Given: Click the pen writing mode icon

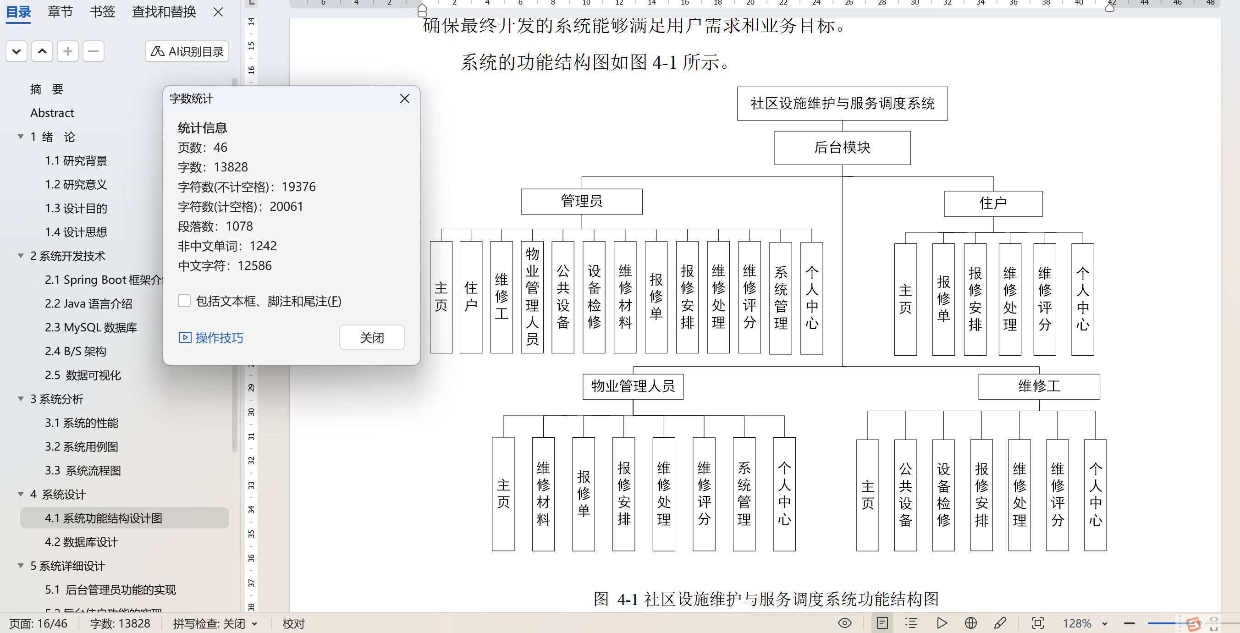Looking at the screenshot, I should [1000, 623].
